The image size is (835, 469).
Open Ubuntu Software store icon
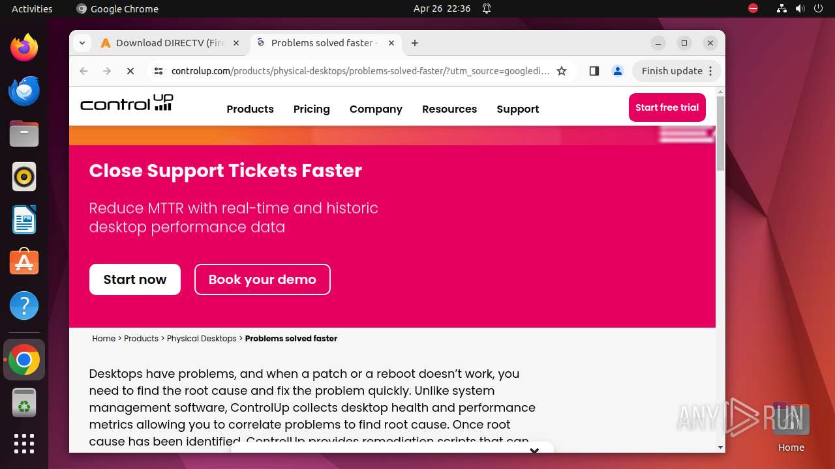point(24,263)
